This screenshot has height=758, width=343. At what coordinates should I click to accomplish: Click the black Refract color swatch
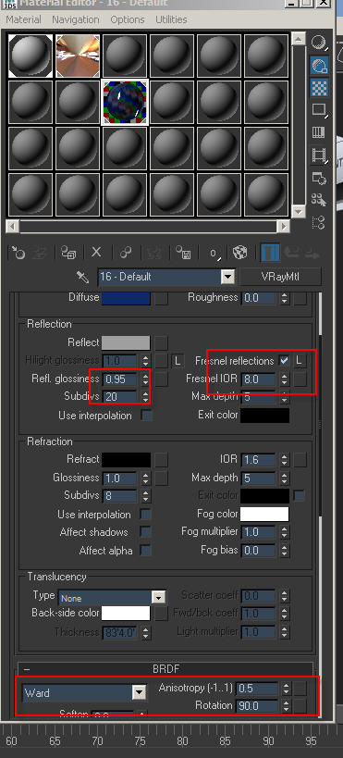pyautogui.click(x=126, y=460)
